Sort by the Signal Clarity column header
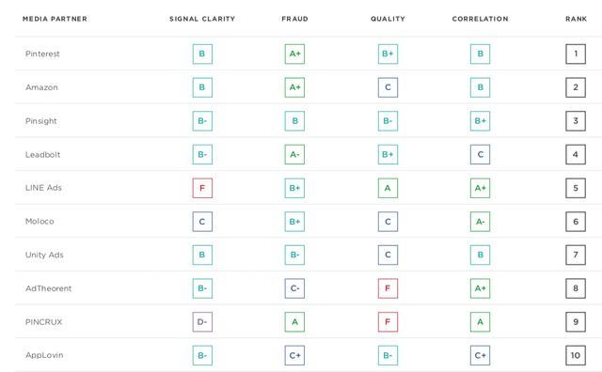The width and height of the screenshot is (602, 372). [202, 19]
